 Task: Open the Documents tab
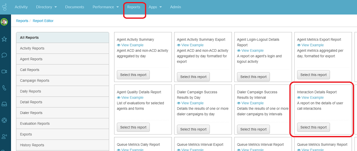[75, 7]
